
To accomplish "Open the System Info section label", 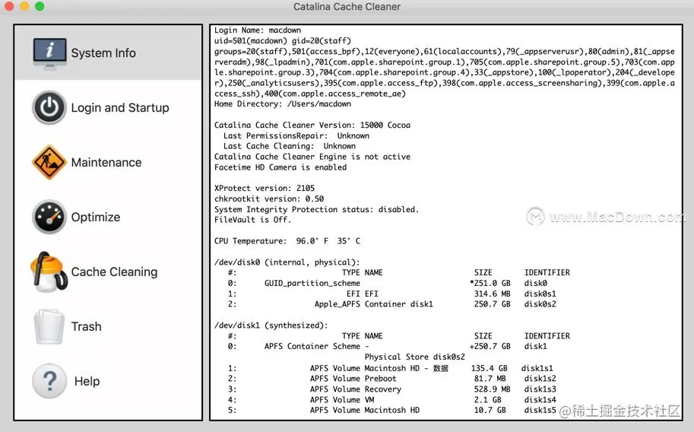I will tap(103, 53).
